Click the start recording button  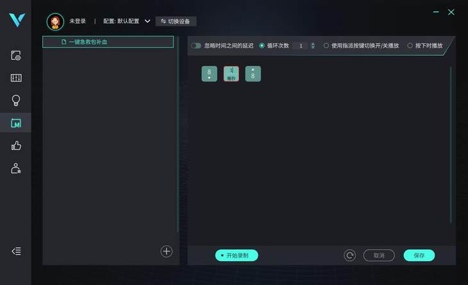point(237,255)
